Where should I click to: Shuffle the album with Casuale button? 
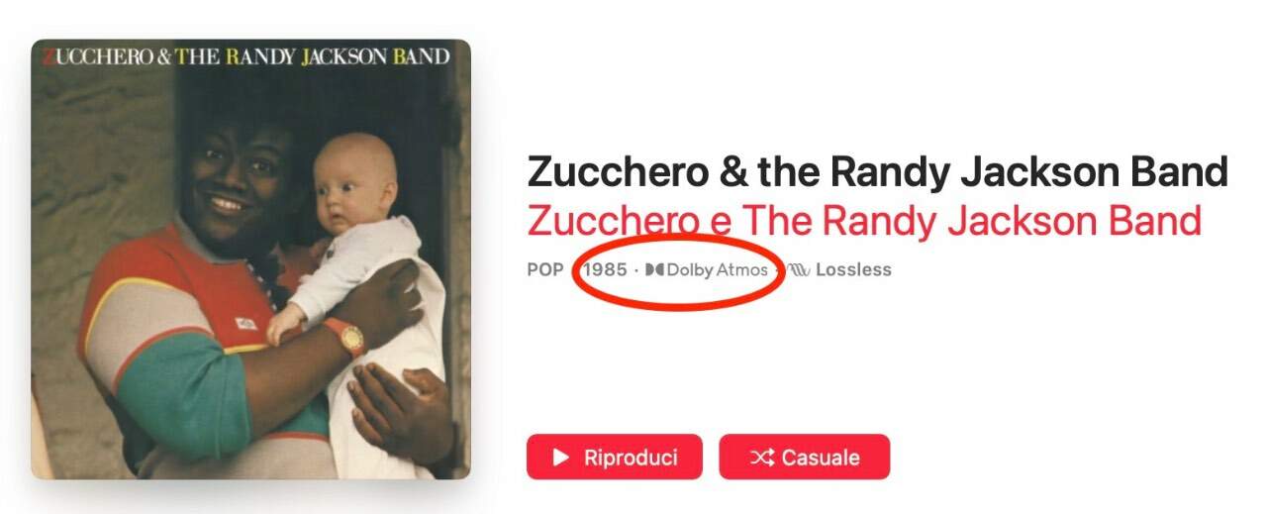click(x=804, y=457)
